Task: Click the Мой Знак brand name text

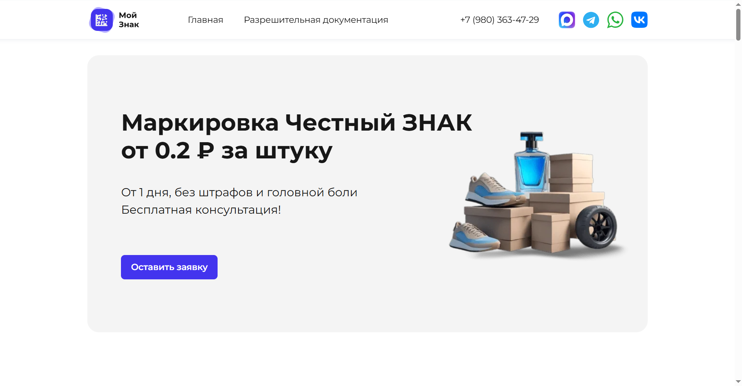Action: coord(129,20)
